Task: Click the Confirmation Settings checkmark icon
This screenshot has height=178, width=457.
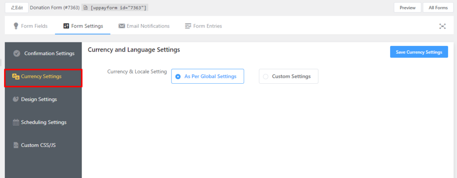Action: click(17, 53)
